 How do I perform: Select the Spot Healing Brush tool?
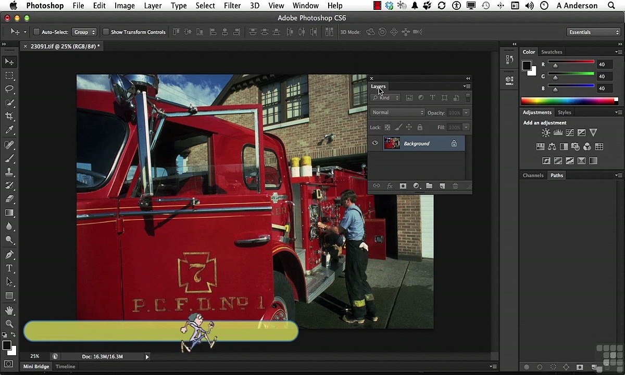point(9,145)
